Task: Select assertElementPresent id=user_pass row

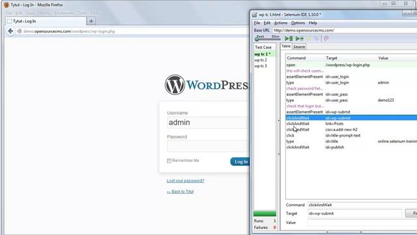Action: (351, 94)
